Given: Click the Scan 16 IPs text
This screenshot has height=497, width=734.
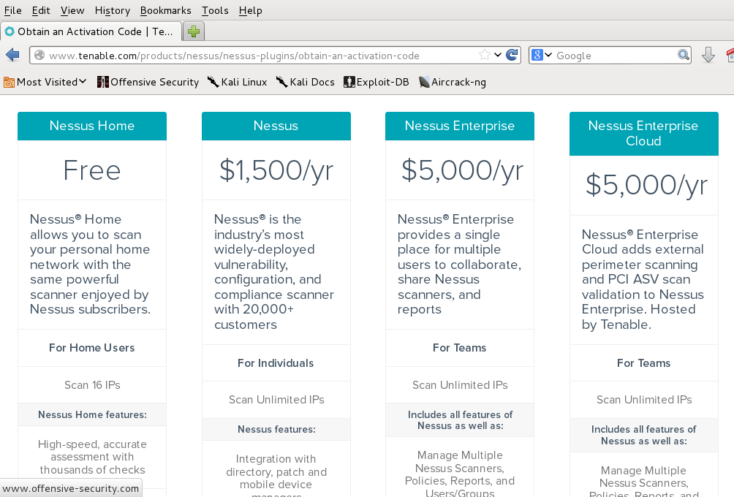Looking at the screenshot, I should [x=92, y=384].
